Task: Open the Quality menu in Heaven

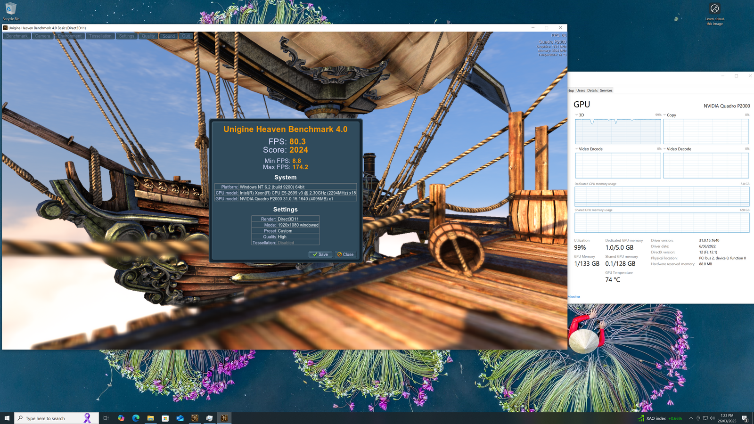Action: click(x=148, y=36)
